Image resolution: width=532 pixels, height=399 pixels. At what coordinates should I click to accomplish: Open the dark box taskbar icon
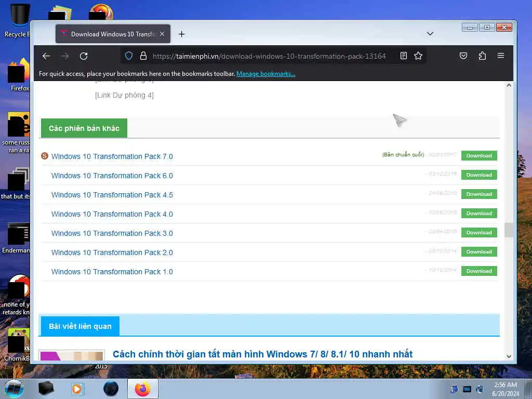(x=46, y=389)
